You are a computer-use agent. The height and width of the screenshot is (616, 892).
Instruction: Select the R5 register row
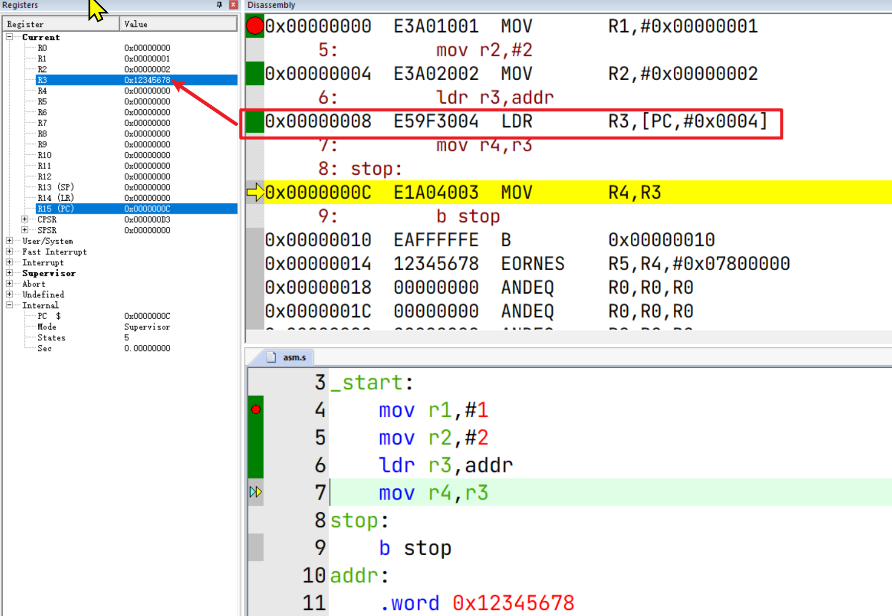136,102
